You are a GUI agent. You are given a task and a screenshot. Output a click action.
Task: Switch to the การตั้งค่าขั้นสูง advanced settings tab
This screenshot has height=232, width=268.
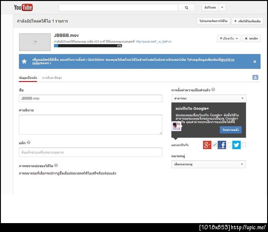(52, 78)
